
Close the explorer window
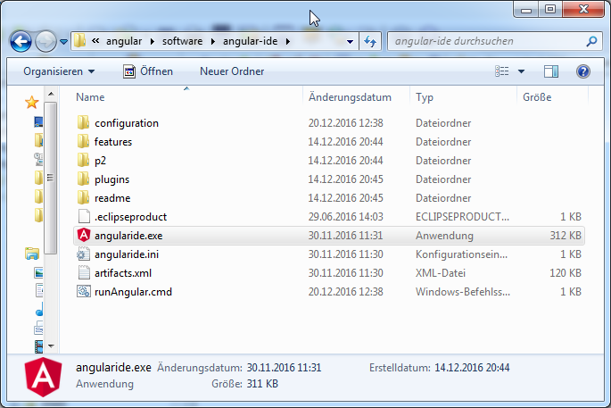pyautogui.click(x=583, y=9)
